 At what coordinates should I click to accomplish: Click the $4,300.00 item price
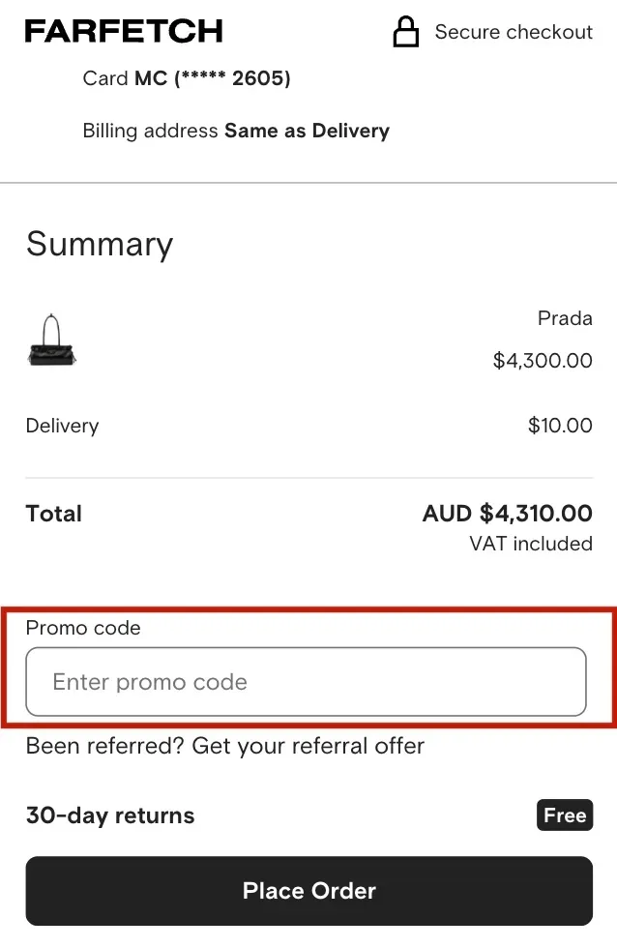(x=543, y=361)
